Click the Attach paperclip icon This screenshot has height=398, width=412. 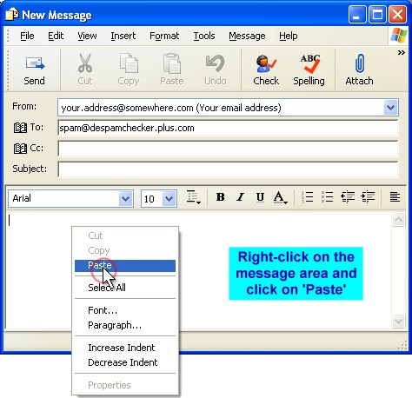point(360,63)
